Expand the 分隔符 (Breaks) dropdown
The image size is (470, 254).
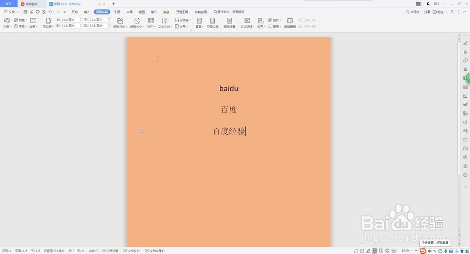[x=182, y=20]
